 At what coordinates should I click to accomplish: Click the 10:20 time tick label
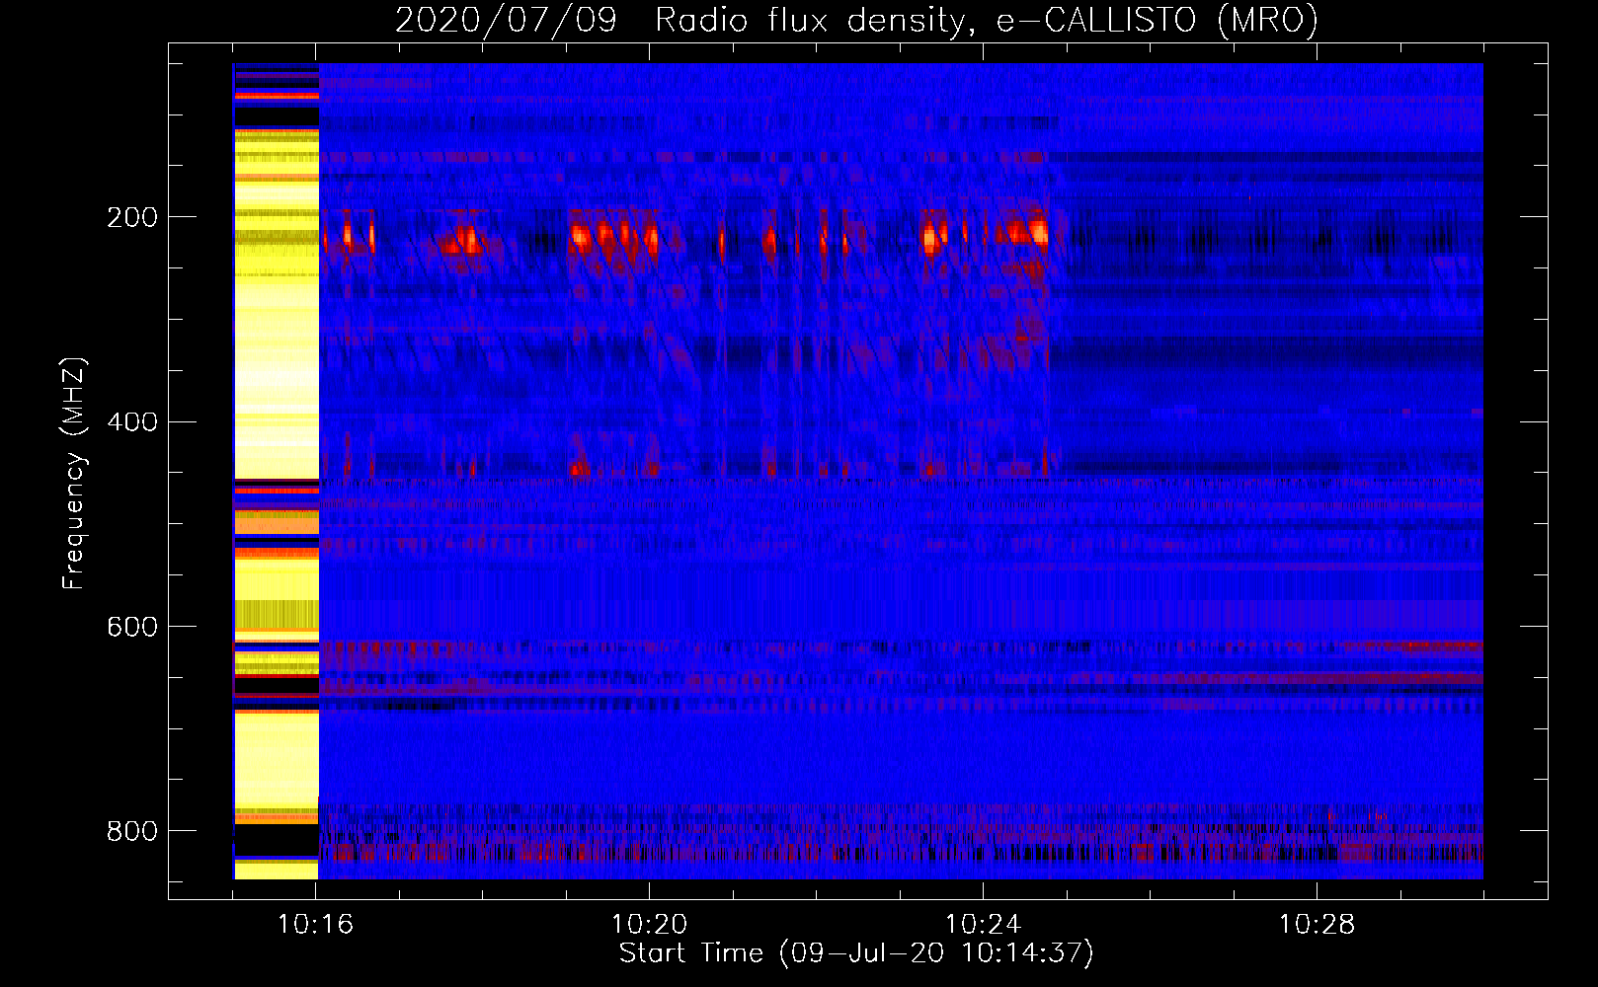pyautogui.click(x=649, y=925)
